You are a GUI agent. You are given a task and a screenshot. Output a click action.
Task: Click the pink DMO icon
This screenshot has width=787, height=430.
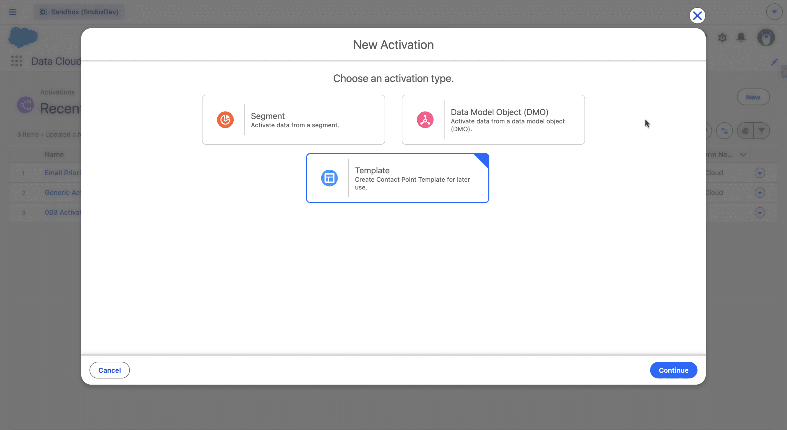425,120
